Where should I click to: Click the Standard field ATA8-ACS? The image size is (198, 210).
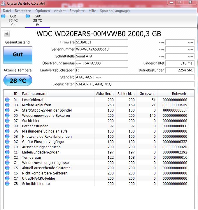point(135,77)
